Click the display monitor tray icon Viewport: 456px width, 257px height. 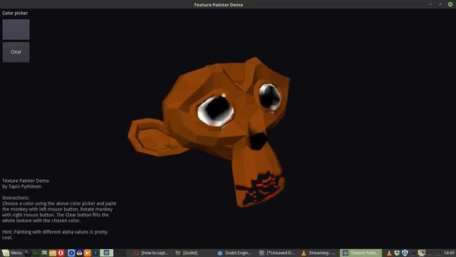point(421,253)
